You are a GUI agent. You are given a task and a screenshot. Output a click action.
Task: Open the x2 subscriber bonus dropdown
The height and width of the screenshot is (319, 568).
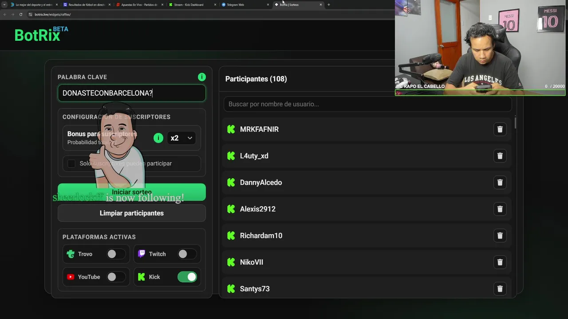point(181,138)
